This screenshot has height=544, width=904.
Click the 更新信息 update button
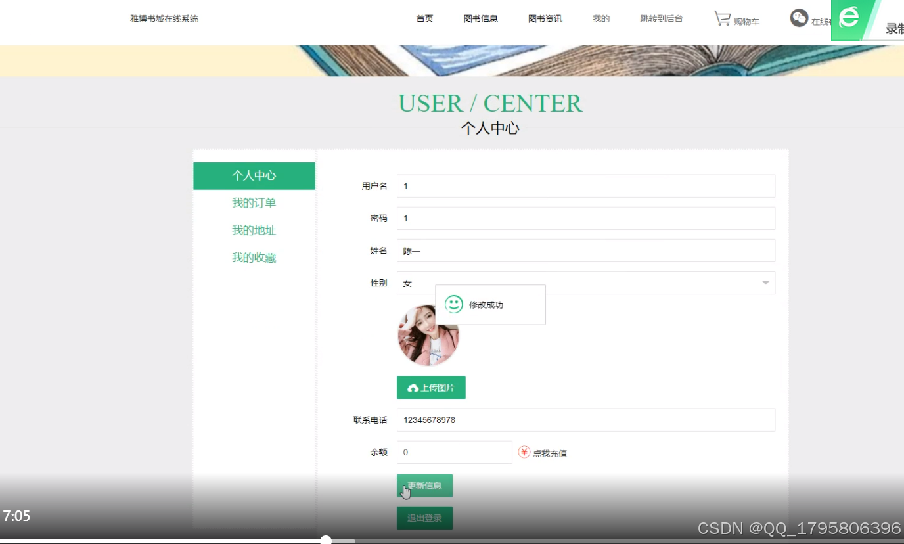click(424, 485)
